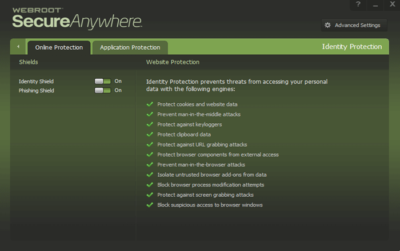The width and height of the screenshot is (400, 251).
Task: Click the Identity Protection title
Action: (352, 47)
